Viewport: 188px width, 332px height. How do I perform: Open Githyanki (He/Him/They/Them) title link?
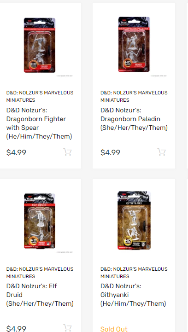133,295
